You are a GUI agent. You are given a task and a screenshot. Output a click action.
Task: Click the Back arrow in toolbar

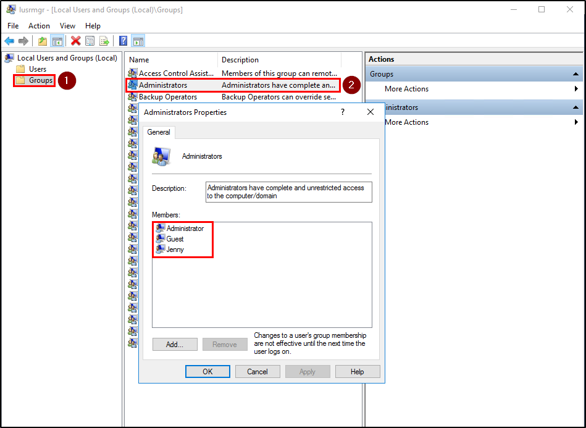tap(9, 41)
